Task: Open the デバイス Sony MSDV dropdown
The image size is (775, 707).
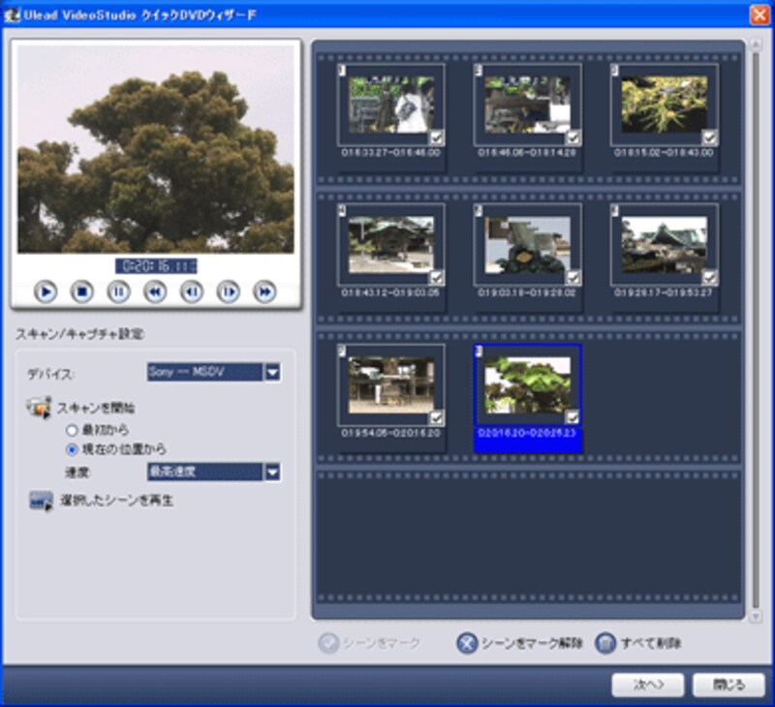Action: coord(272,372)
